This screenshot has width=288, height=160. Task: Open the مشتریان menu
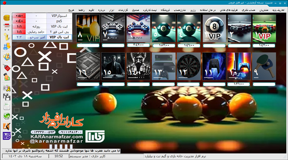264,10
